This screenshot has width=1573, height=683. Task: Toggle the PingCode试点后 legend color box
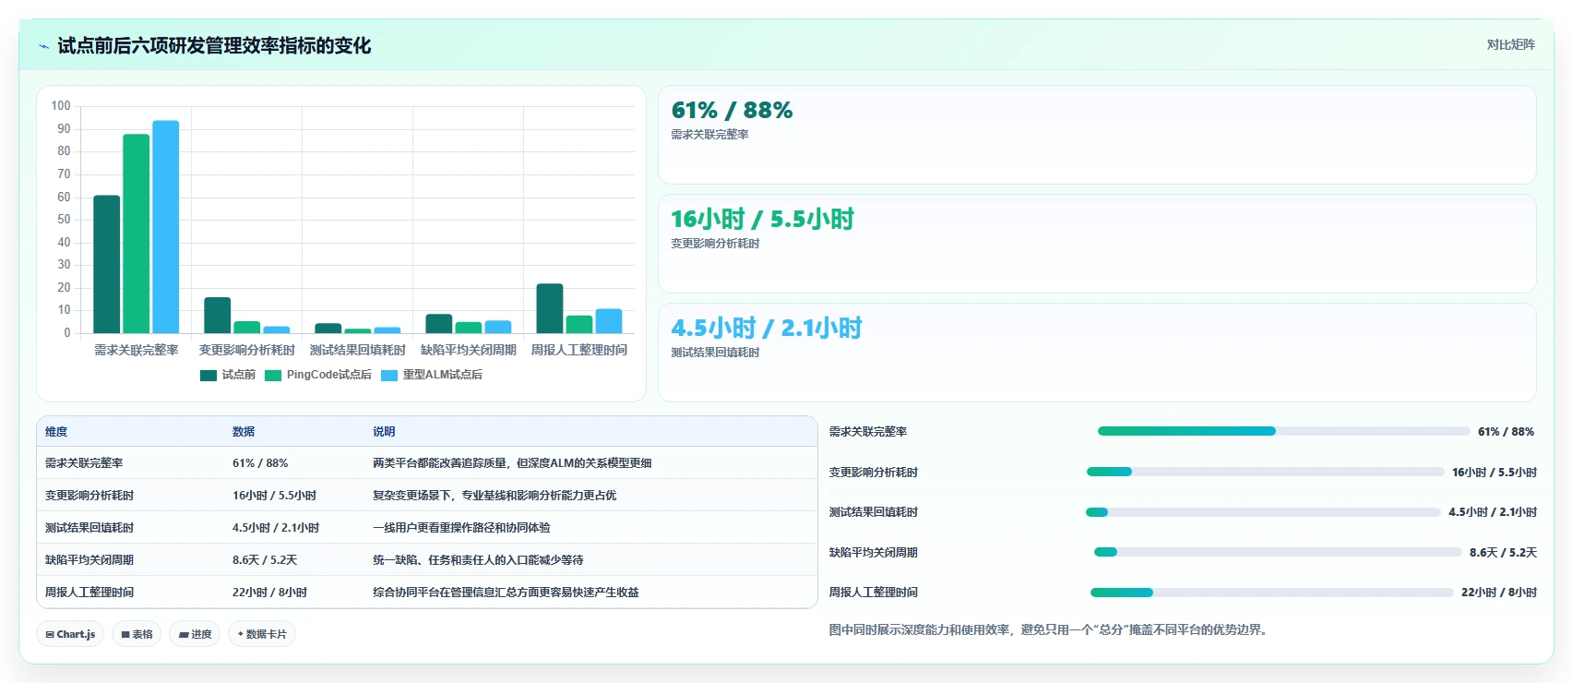(x=273, y=375)
